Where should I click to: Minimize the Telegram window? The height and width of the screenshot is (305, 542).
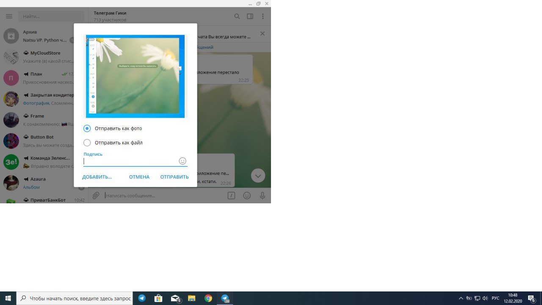click(x=250, y=3)
